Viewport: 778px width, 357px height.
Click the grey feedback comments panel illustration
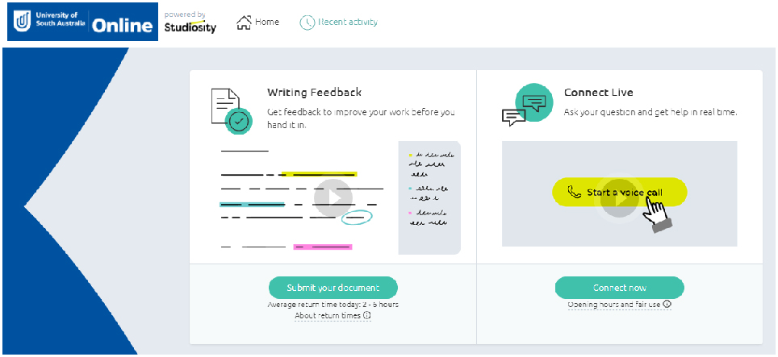(429, 197)
